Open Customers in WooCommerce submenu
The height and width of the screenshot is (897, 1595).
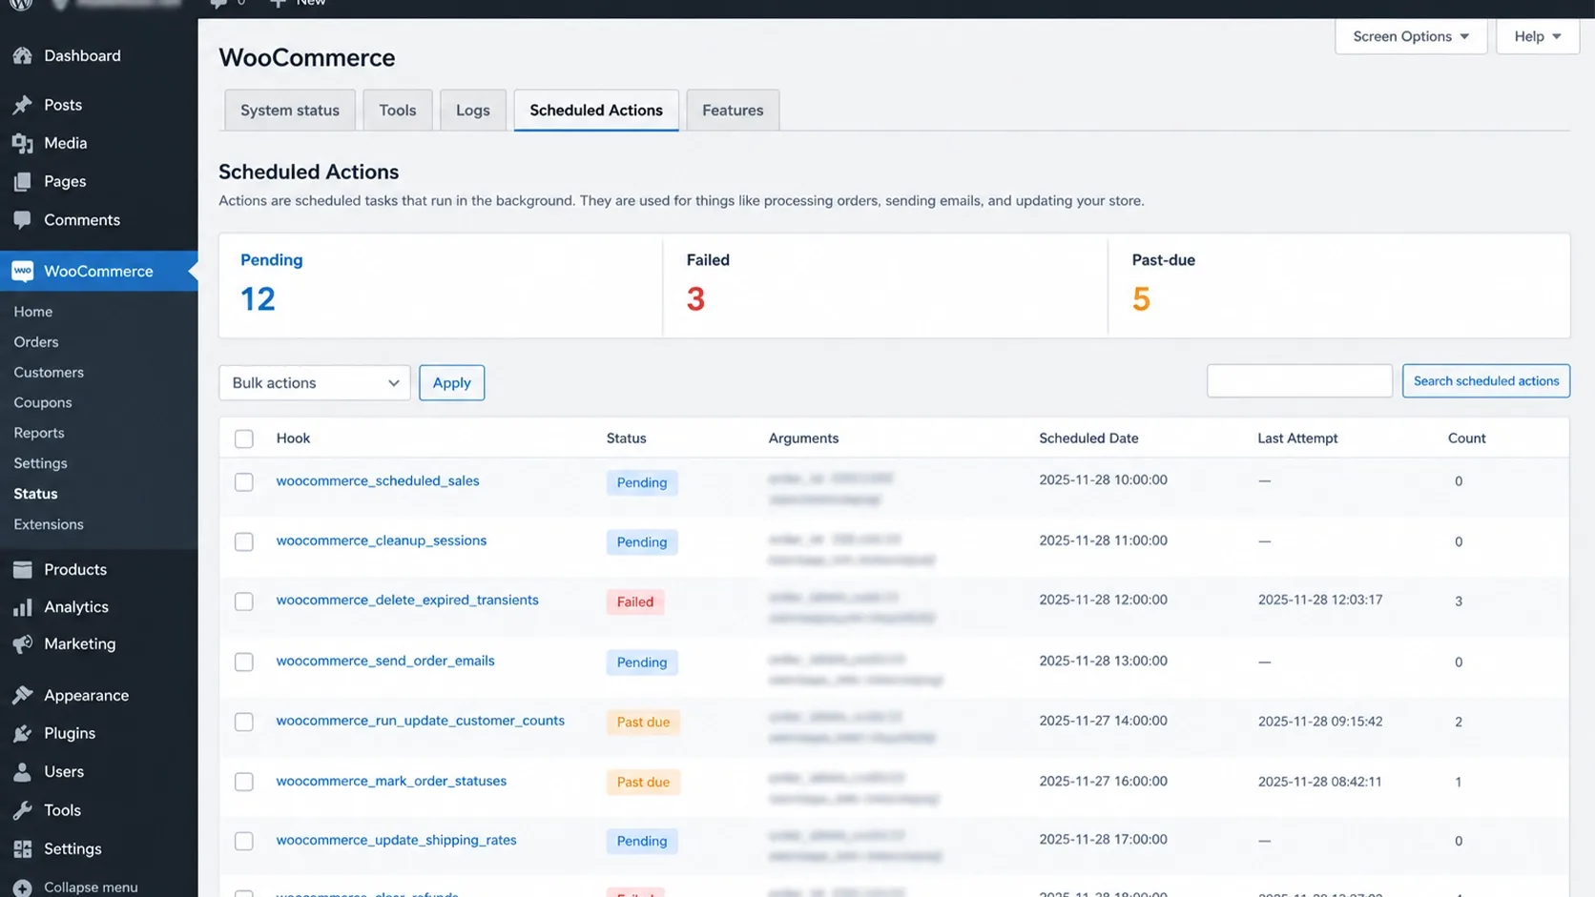point(49,373)
